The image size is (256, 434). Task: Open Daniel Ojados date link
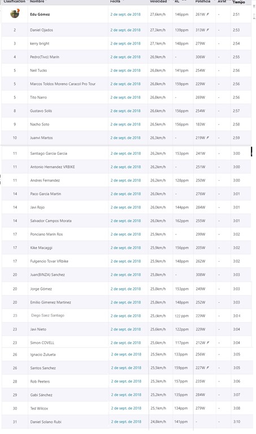coord(125,30)
